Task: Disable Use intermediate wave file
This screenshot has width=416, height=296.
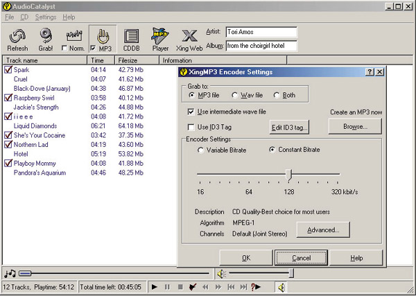Action: click(191, 112)
